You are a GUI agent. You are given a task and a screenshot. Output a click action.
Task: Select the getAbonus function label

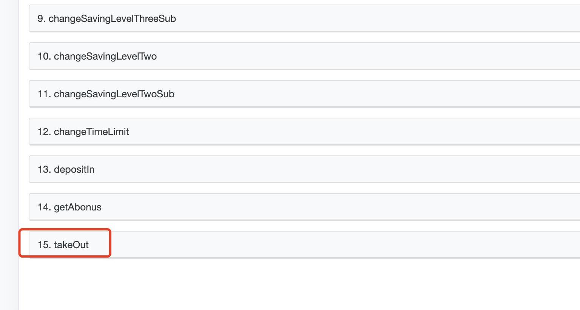(x=77, y=207)
